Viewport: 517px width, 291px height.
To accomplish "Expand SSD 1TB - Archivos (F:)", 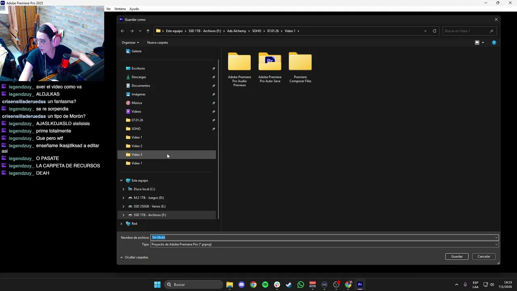I will click(124, 215).
